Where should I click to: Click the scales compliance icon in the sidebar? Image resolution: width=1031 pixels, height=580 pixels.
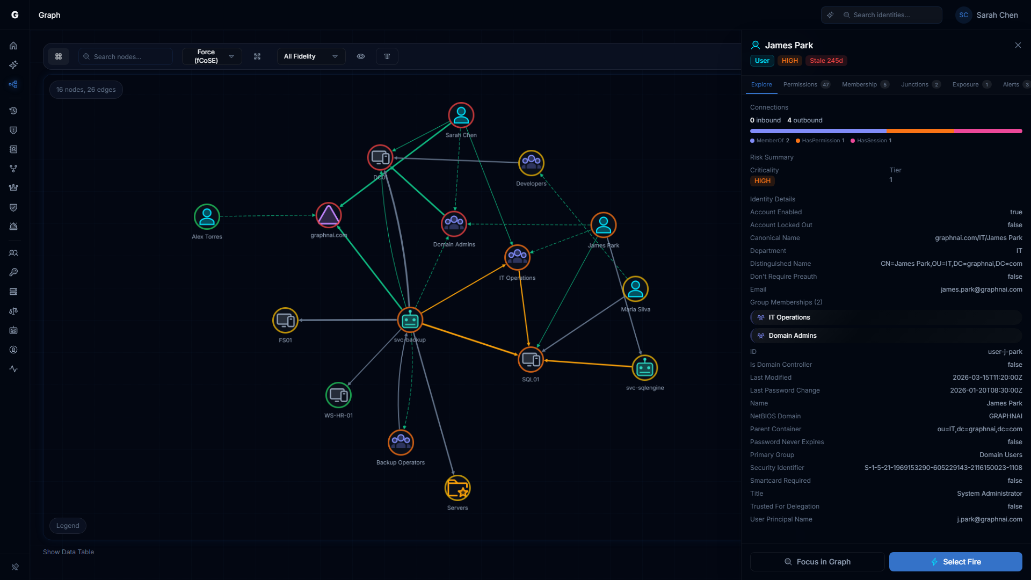coord(13,311)
